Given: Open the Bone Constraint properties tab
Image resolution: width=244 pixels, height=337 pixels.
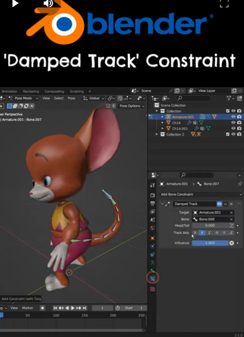Looking at the screenshot, I should tap(152, 278).
